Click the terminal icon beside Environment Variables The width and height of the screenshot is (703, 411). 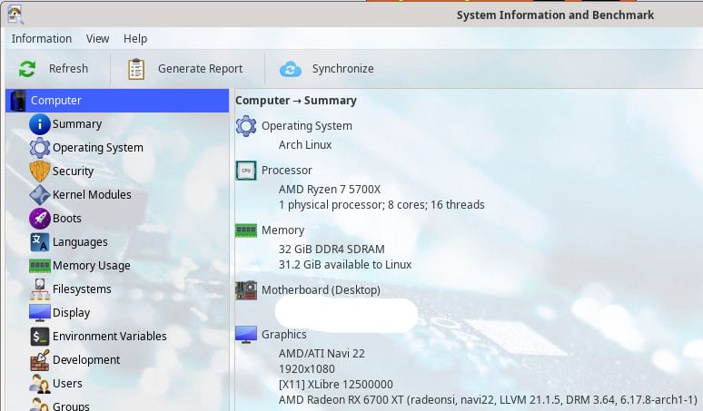point(40,337)
